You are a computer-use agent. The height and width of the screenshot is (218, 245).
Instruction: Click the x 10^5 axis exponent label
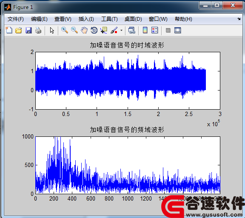[x=214, y=123]
